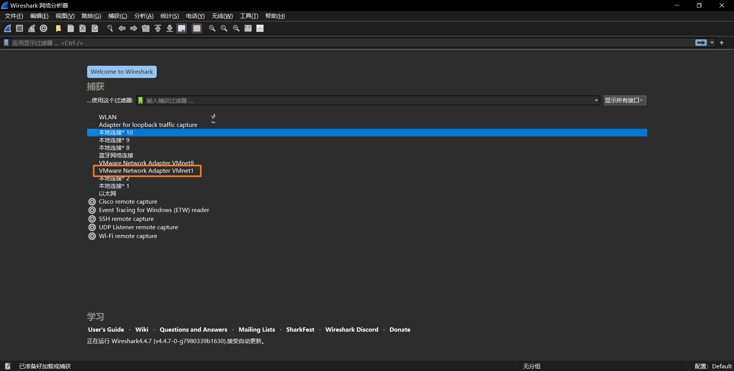
Task: Open the SSH remote capture settings gear
Action: tap(92, 219)
